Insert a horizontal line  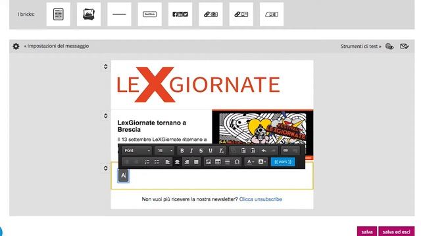pyautogui.click(x=228, y=162)
